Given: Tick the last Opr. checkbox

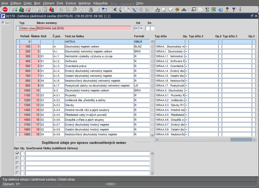Looking at the screenshot, I should (x=17, y=173).
